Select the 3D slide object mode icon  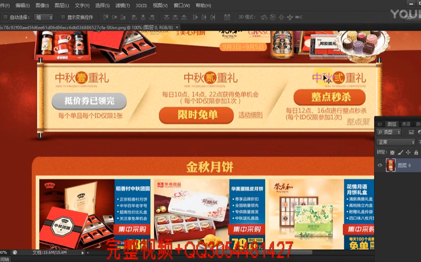click(x=290, y=17)
